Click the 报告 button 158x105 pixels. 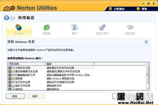pyautogui.click(x=15, y=96)
